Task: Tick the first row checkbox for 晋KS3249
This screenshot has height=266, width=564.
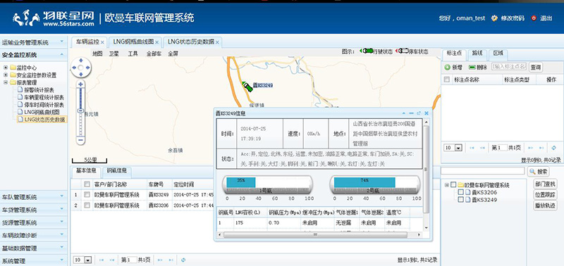Action: click(x=87, y=194)
